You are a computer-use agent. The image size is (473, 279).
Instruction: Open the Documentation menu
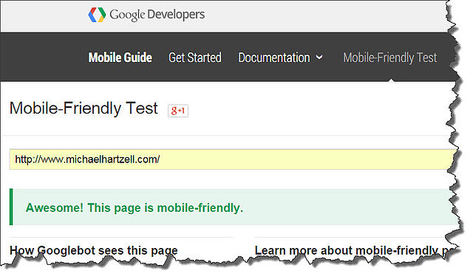(274, 58)
